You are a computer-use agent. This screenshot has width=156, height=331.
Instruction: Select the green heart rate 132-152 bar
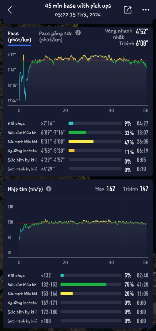pyautogui.click(x=83, y=284)
